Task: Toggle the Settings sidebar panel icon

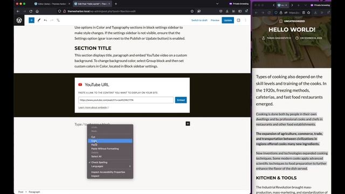Action: tap(238, 20)
